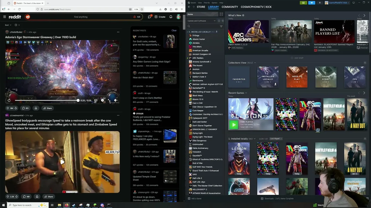Open the Friends menu in Steam
The width and height of the screenshot is (371, 208).
pos(207,3)
